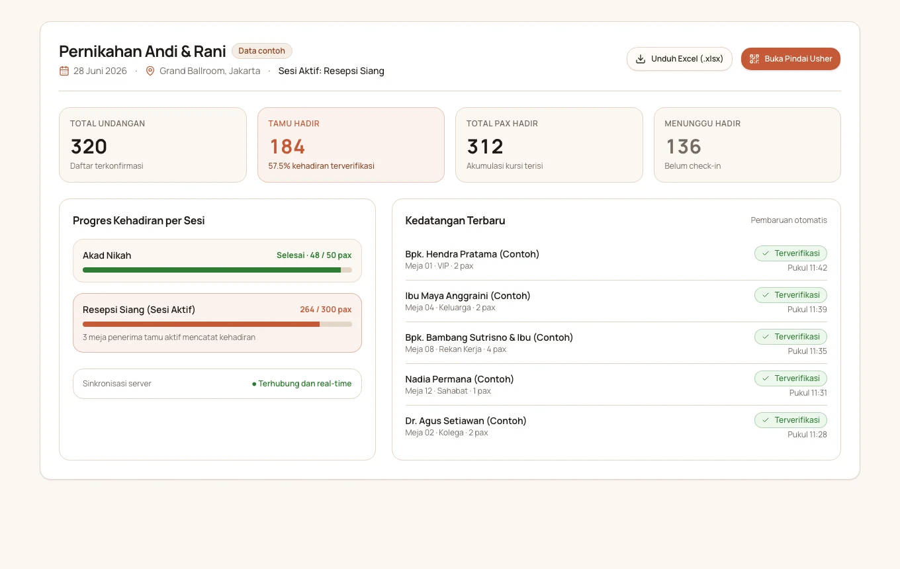900x569 pixels.
Task: Click the Pembaruan otomatis label
Action: pyautogui.click(x=789, y=220)
